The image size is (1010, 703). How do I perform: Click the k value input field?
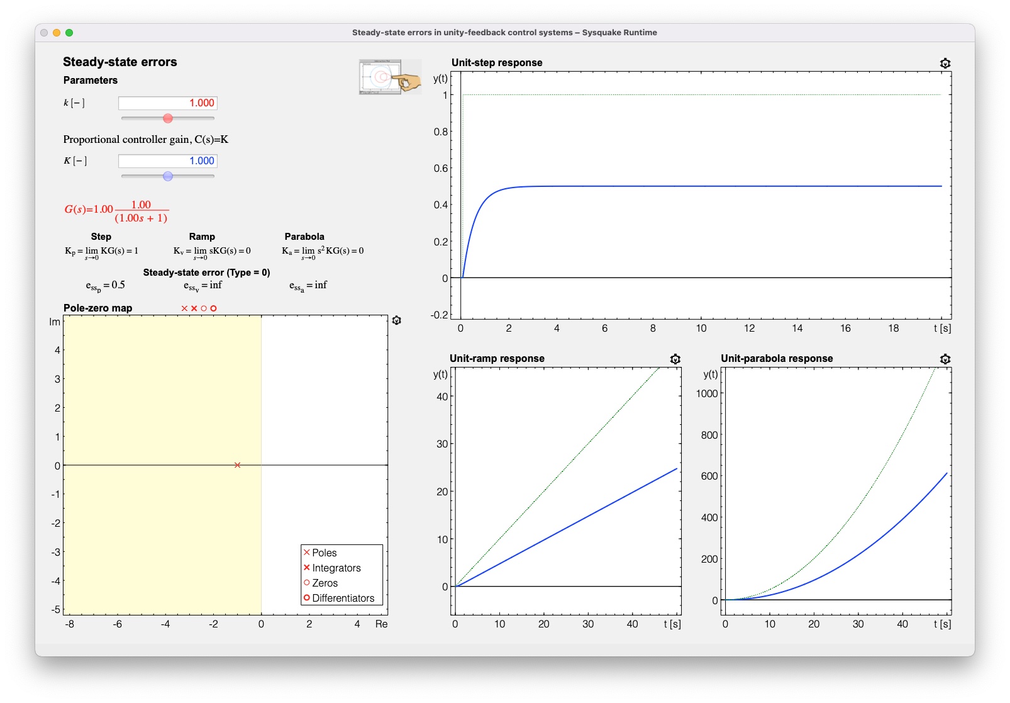[x=167, y=102]
